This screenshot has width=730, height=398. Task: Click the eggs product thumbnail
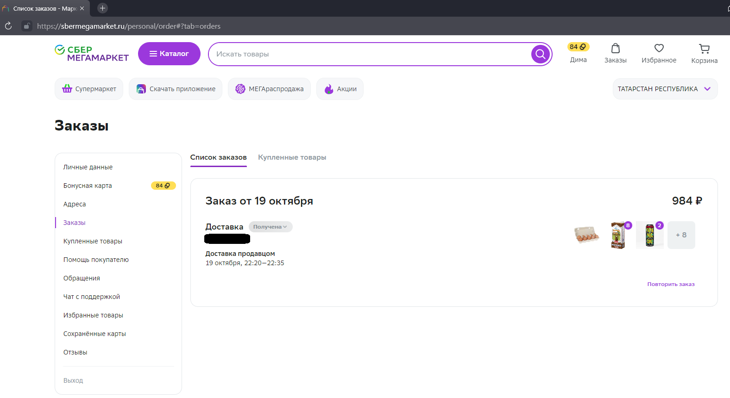point(586,235)
